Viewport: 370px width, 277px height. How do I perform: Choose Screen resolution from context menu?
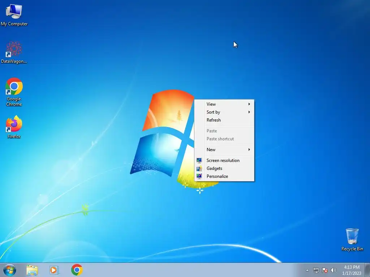224,161
